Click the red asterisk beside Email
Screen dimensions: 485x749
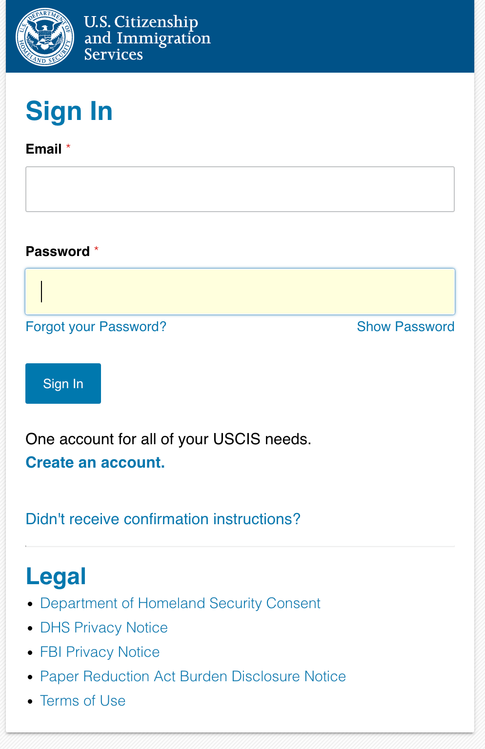(x=68, y=147)
